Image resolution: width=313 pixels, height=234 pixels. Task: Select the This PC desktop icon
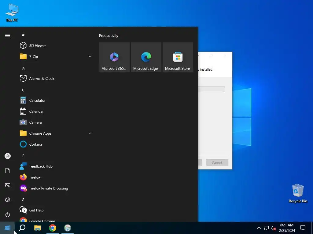[12, 12]
